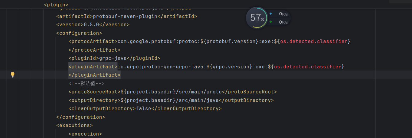
Task: Click the closing </protocArtifact> tag
Action: tap(94, 50)
